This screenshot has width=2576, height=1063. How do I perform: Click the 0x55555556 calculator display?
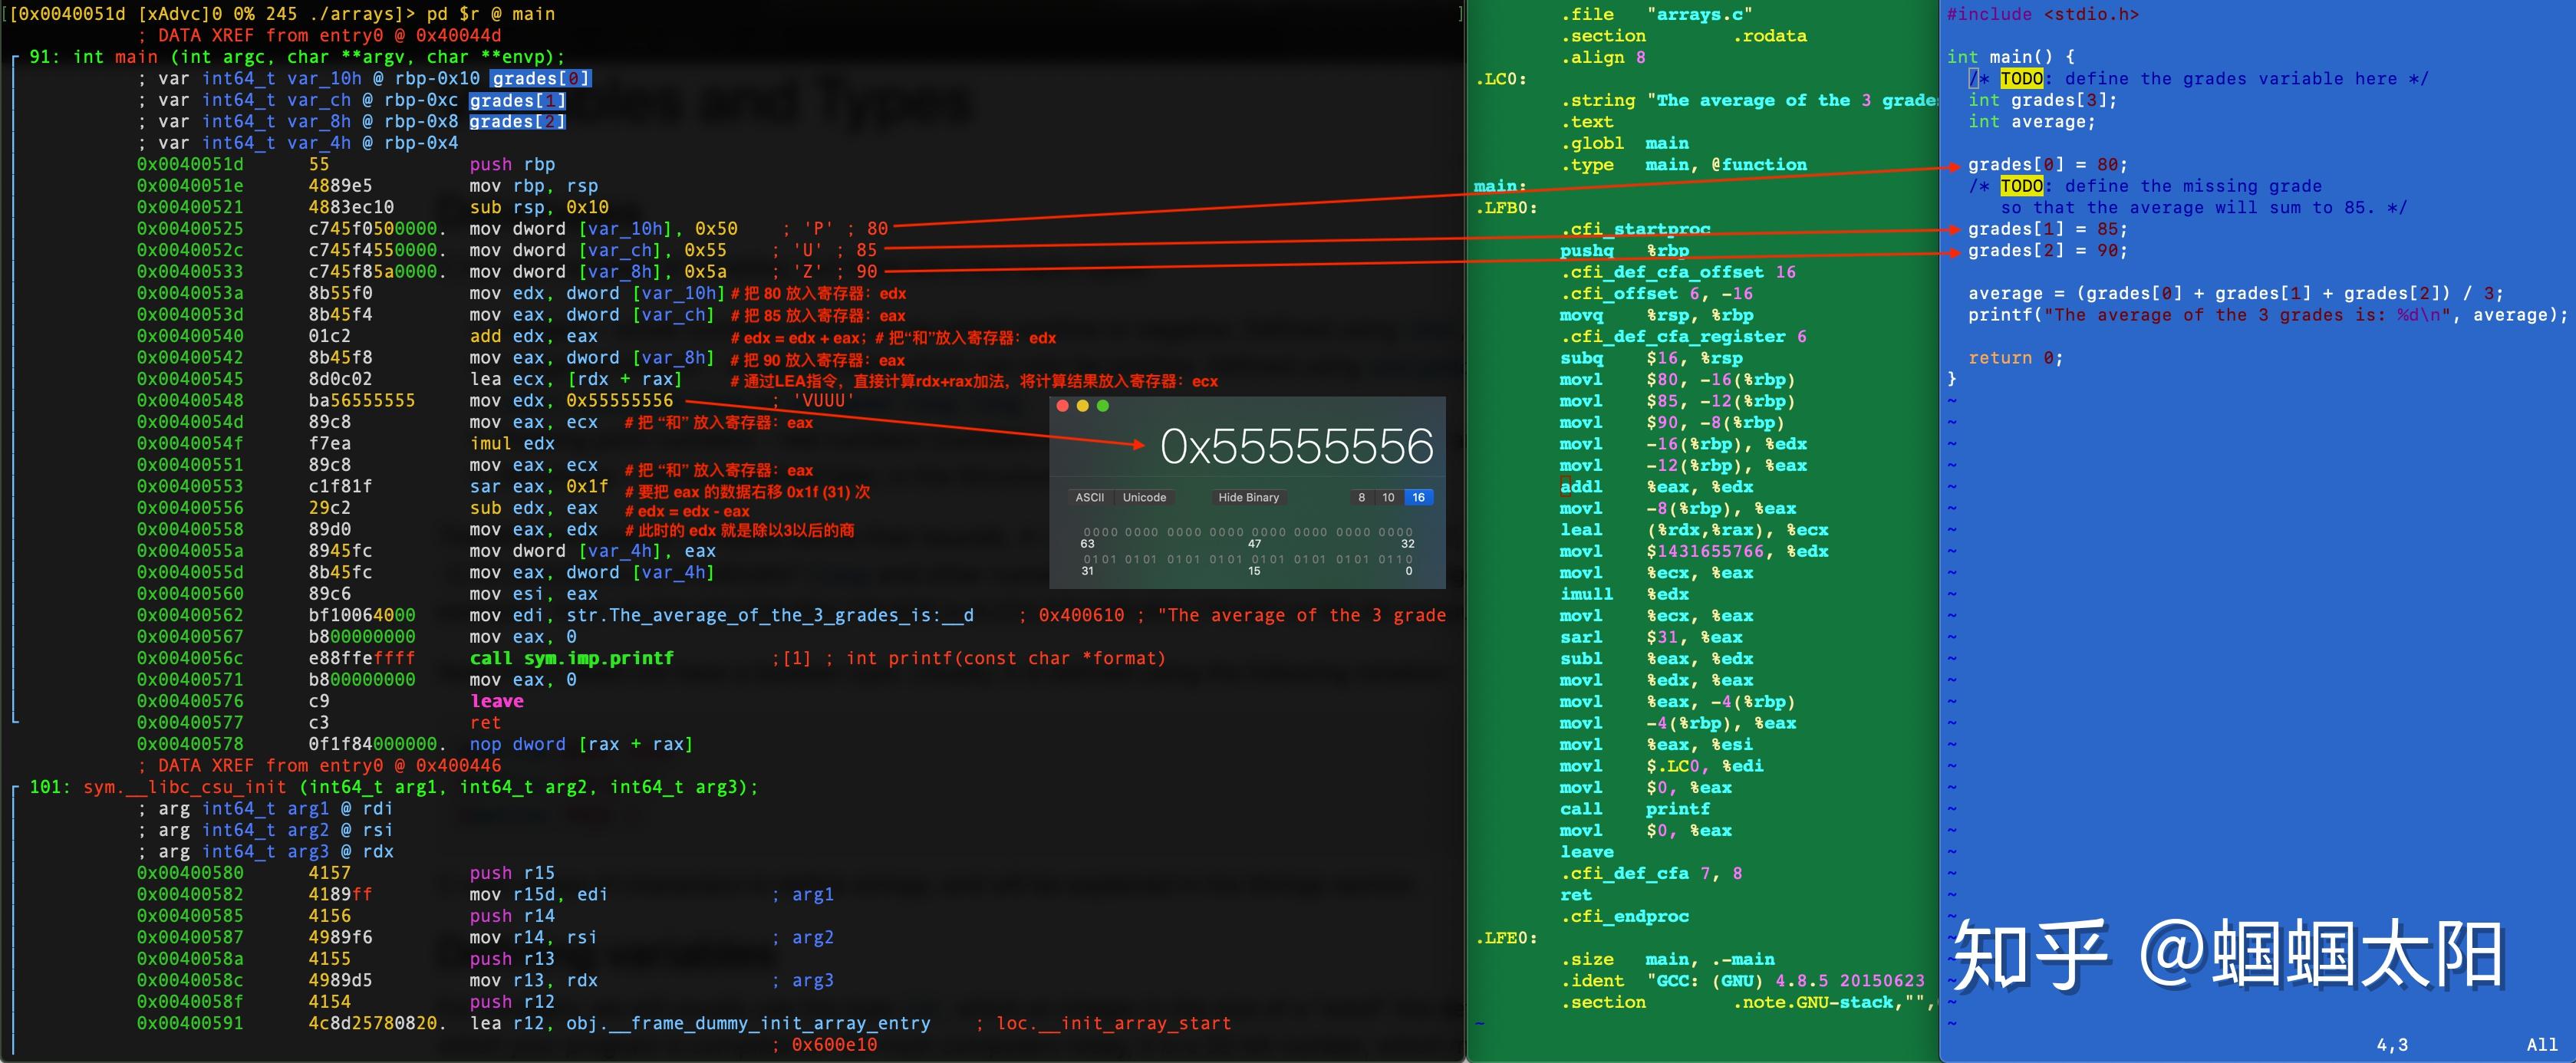[x=1296, y=447]
